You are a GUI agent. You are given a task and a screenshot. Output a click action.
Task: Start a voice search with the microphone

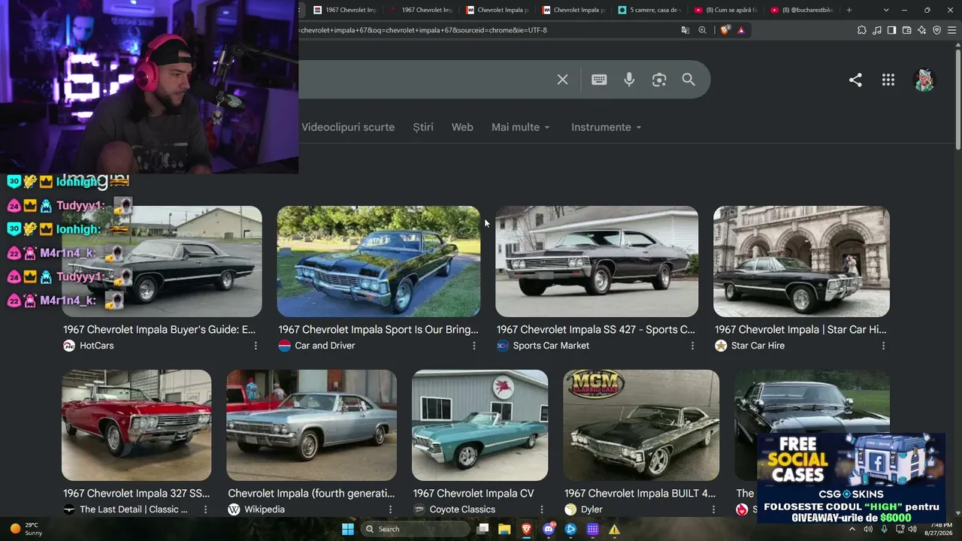[x=629, y=80]
